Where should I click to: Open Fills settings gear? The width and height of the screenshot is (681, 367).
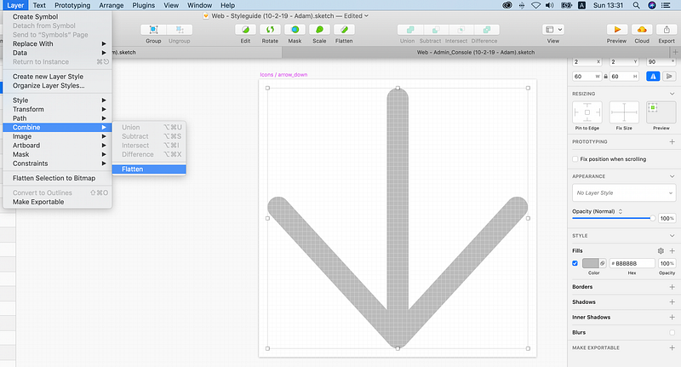(661, 250)
